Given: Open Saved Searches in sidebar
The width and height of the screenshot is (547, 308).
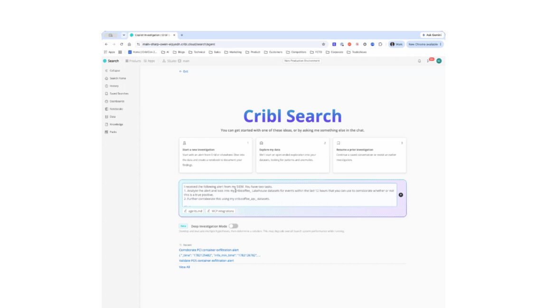Looking at the screenshot, I should (x=117, y=94).
